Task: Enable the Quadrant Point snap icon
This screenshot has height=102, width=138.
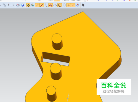Action: [x=64, y=5]
